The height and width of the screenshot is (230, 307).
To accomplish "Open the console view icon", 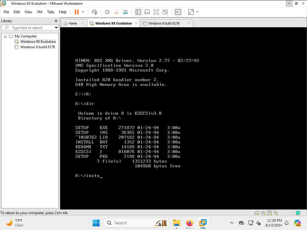I will (178, 12).
